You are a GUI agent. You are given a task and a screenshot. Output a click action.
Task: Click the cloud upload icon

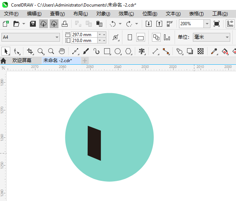pos(54,24)
